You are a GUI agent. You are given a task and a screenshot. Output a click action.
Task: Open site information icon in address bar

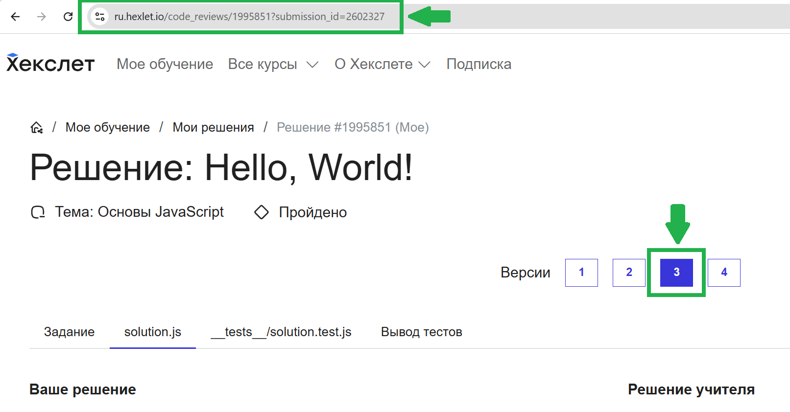point(100,17)
